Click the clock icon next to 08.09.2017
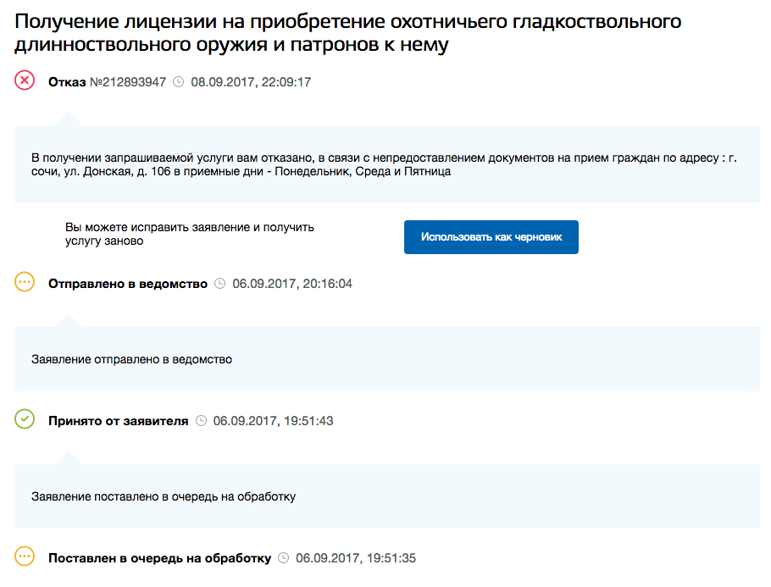771x587 pixels. [179, 82]
